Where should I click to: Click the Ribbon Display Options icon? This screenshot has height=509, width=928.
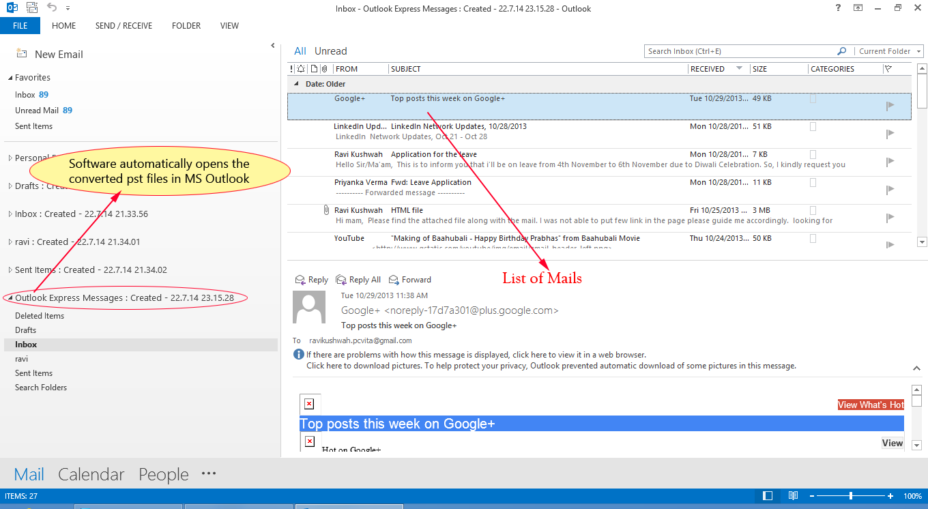858,8
